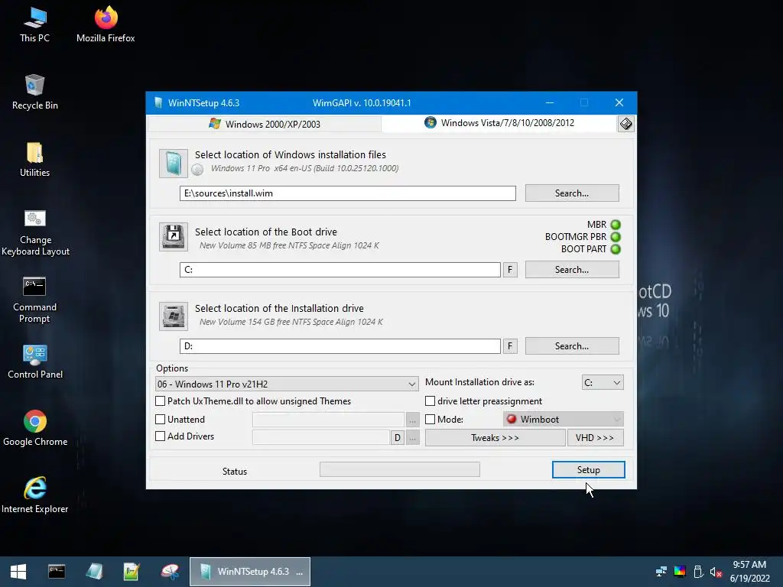Click the WinNTSetup 4.6.3 taskbar item
The width and height of the screenshot is (783, 587).
click(x=250, y=572)
